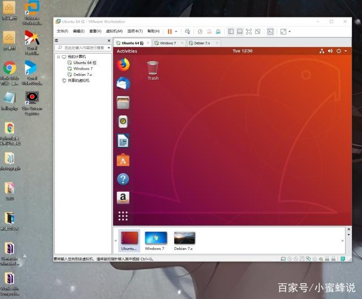Open the 文件(F) menu
The width and height of the screenshot is (362, 299).
(x=62, y=31)
